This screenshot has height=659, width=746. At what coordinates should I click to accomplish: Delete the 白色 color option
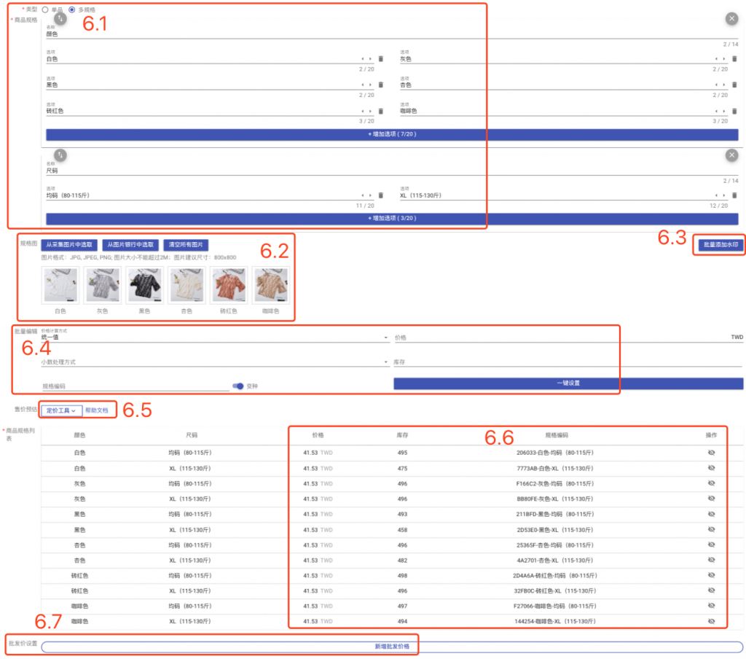point(380,59)
